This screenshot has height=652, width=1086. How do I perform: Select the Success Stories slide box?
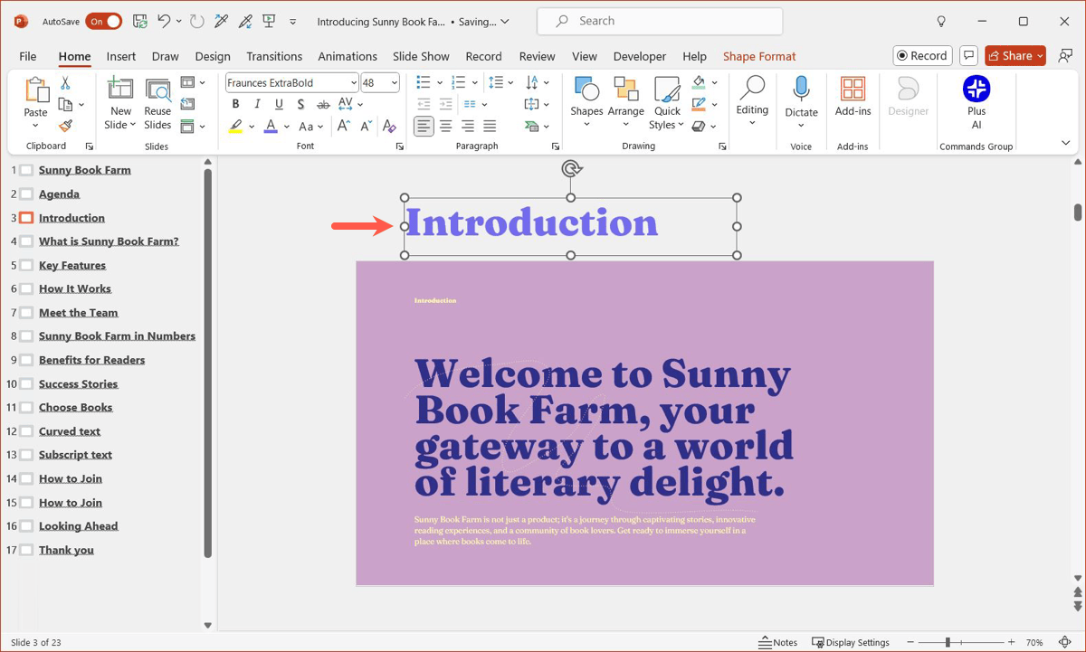(26, 383)
